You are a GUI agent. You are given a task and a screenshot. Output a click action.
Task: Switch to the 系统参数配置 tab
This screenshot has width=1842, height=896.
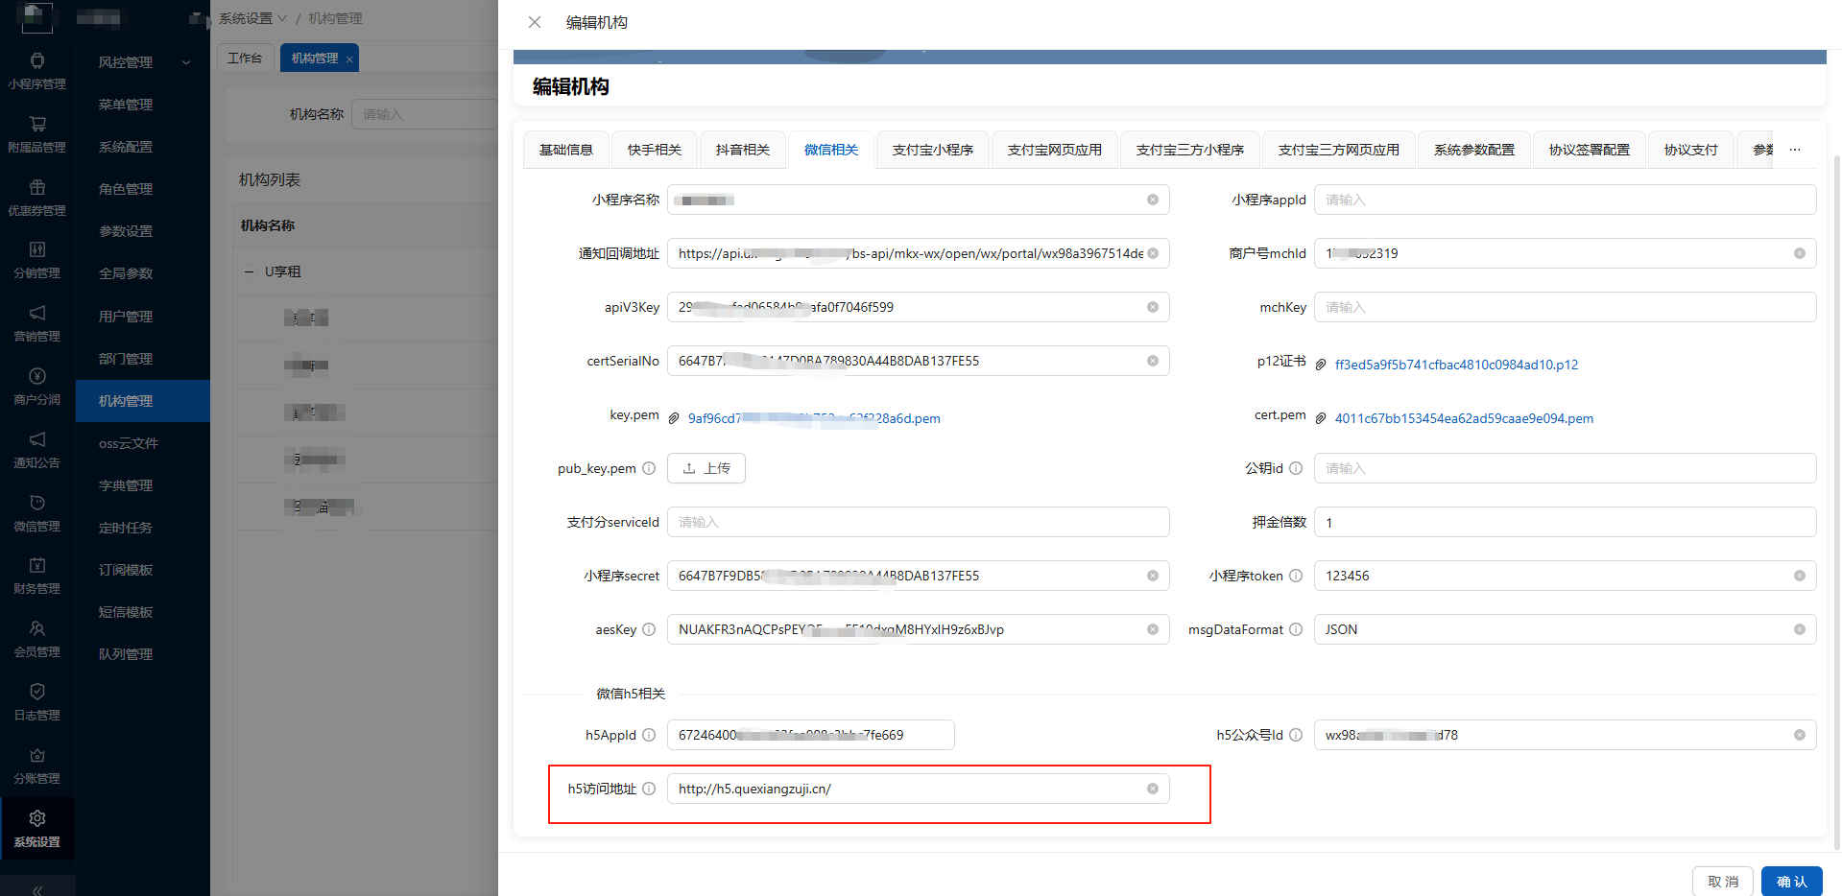1474,150
